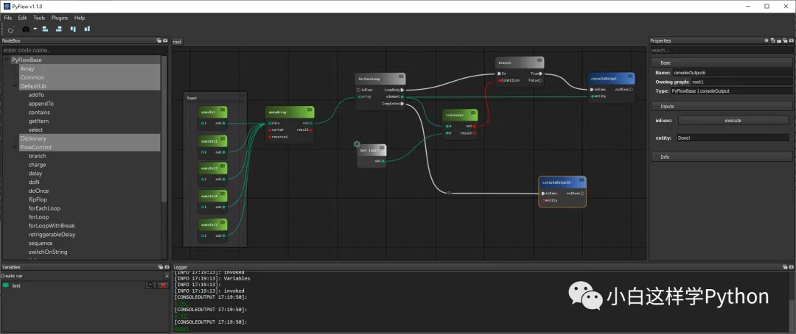The width and height of the screenshot is (796, 334).
Task: Expand the Dictionary category
Action: click(89, 138)
